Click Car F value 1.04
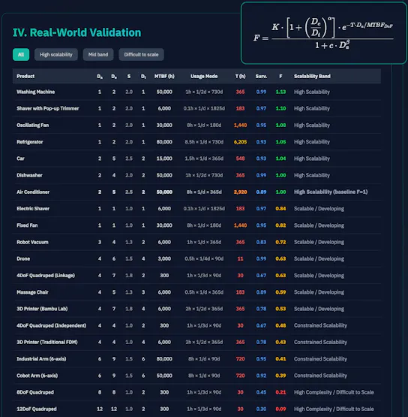Screen dimensions: 408x417 (280, 159)
